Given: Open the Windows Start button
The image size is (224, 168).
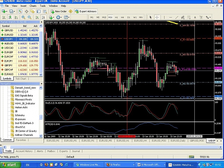Looking at the screenshot, I should (x=10, y=165).
